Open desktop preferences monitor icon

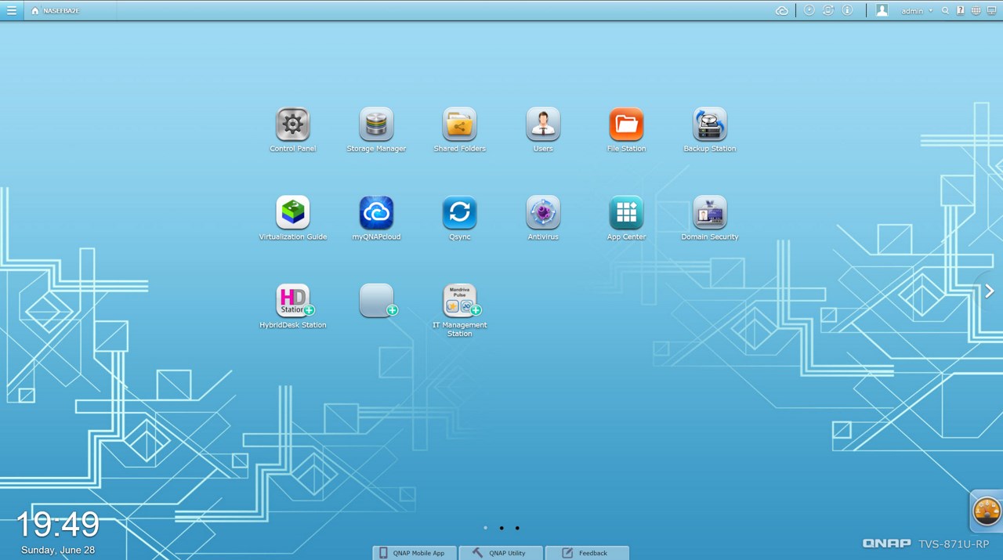click(x=992, y=11)
